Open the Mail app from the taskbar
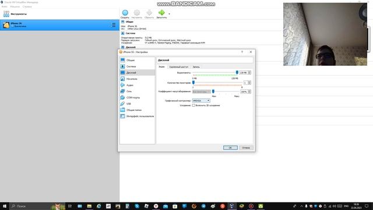The width and height of the screenshot is (373, 210). [x=166, y=206]
